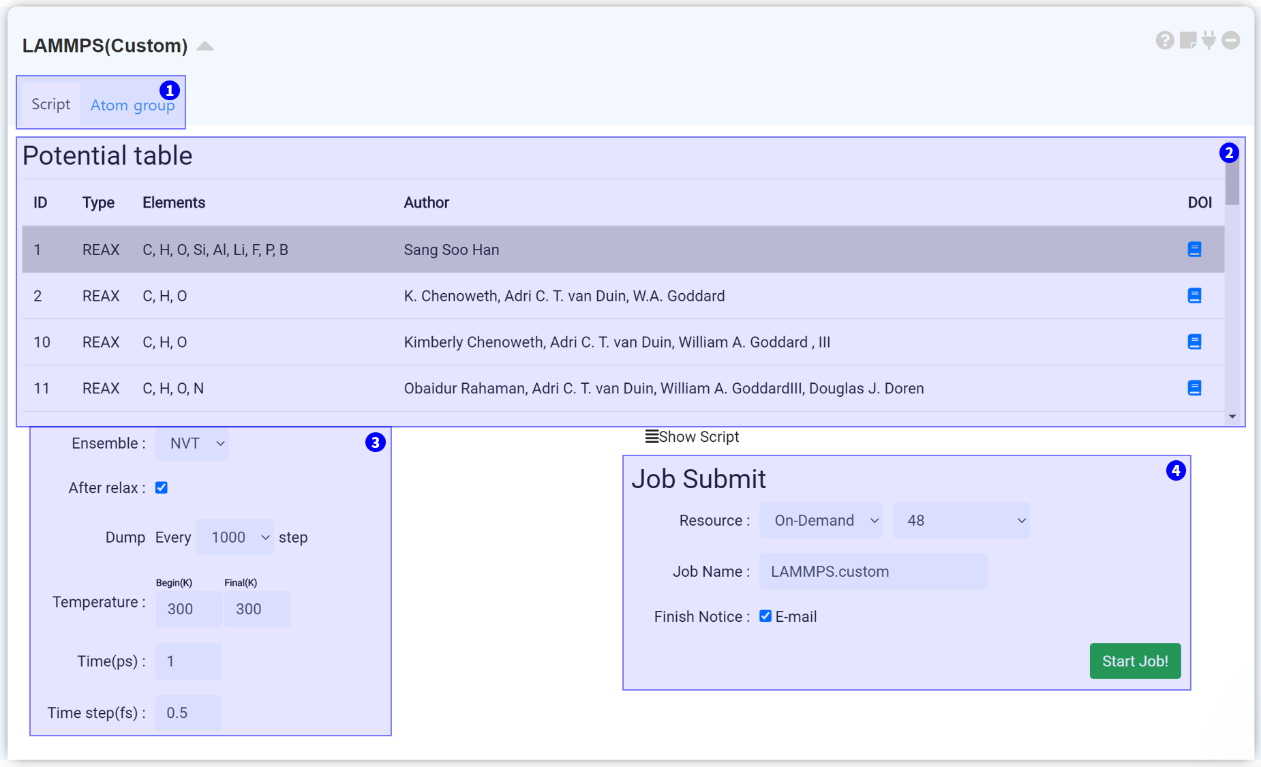1261x767 pixels.
Task: Open the Dump Every step dropdown
Action: tap(235, 537)
